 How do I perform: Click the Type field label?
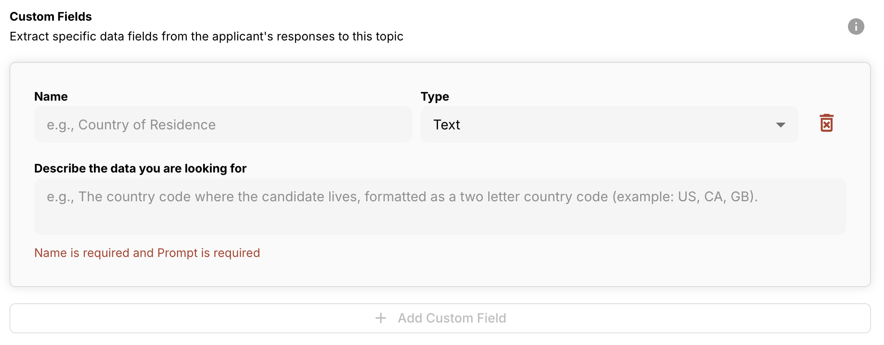(435, 97)
